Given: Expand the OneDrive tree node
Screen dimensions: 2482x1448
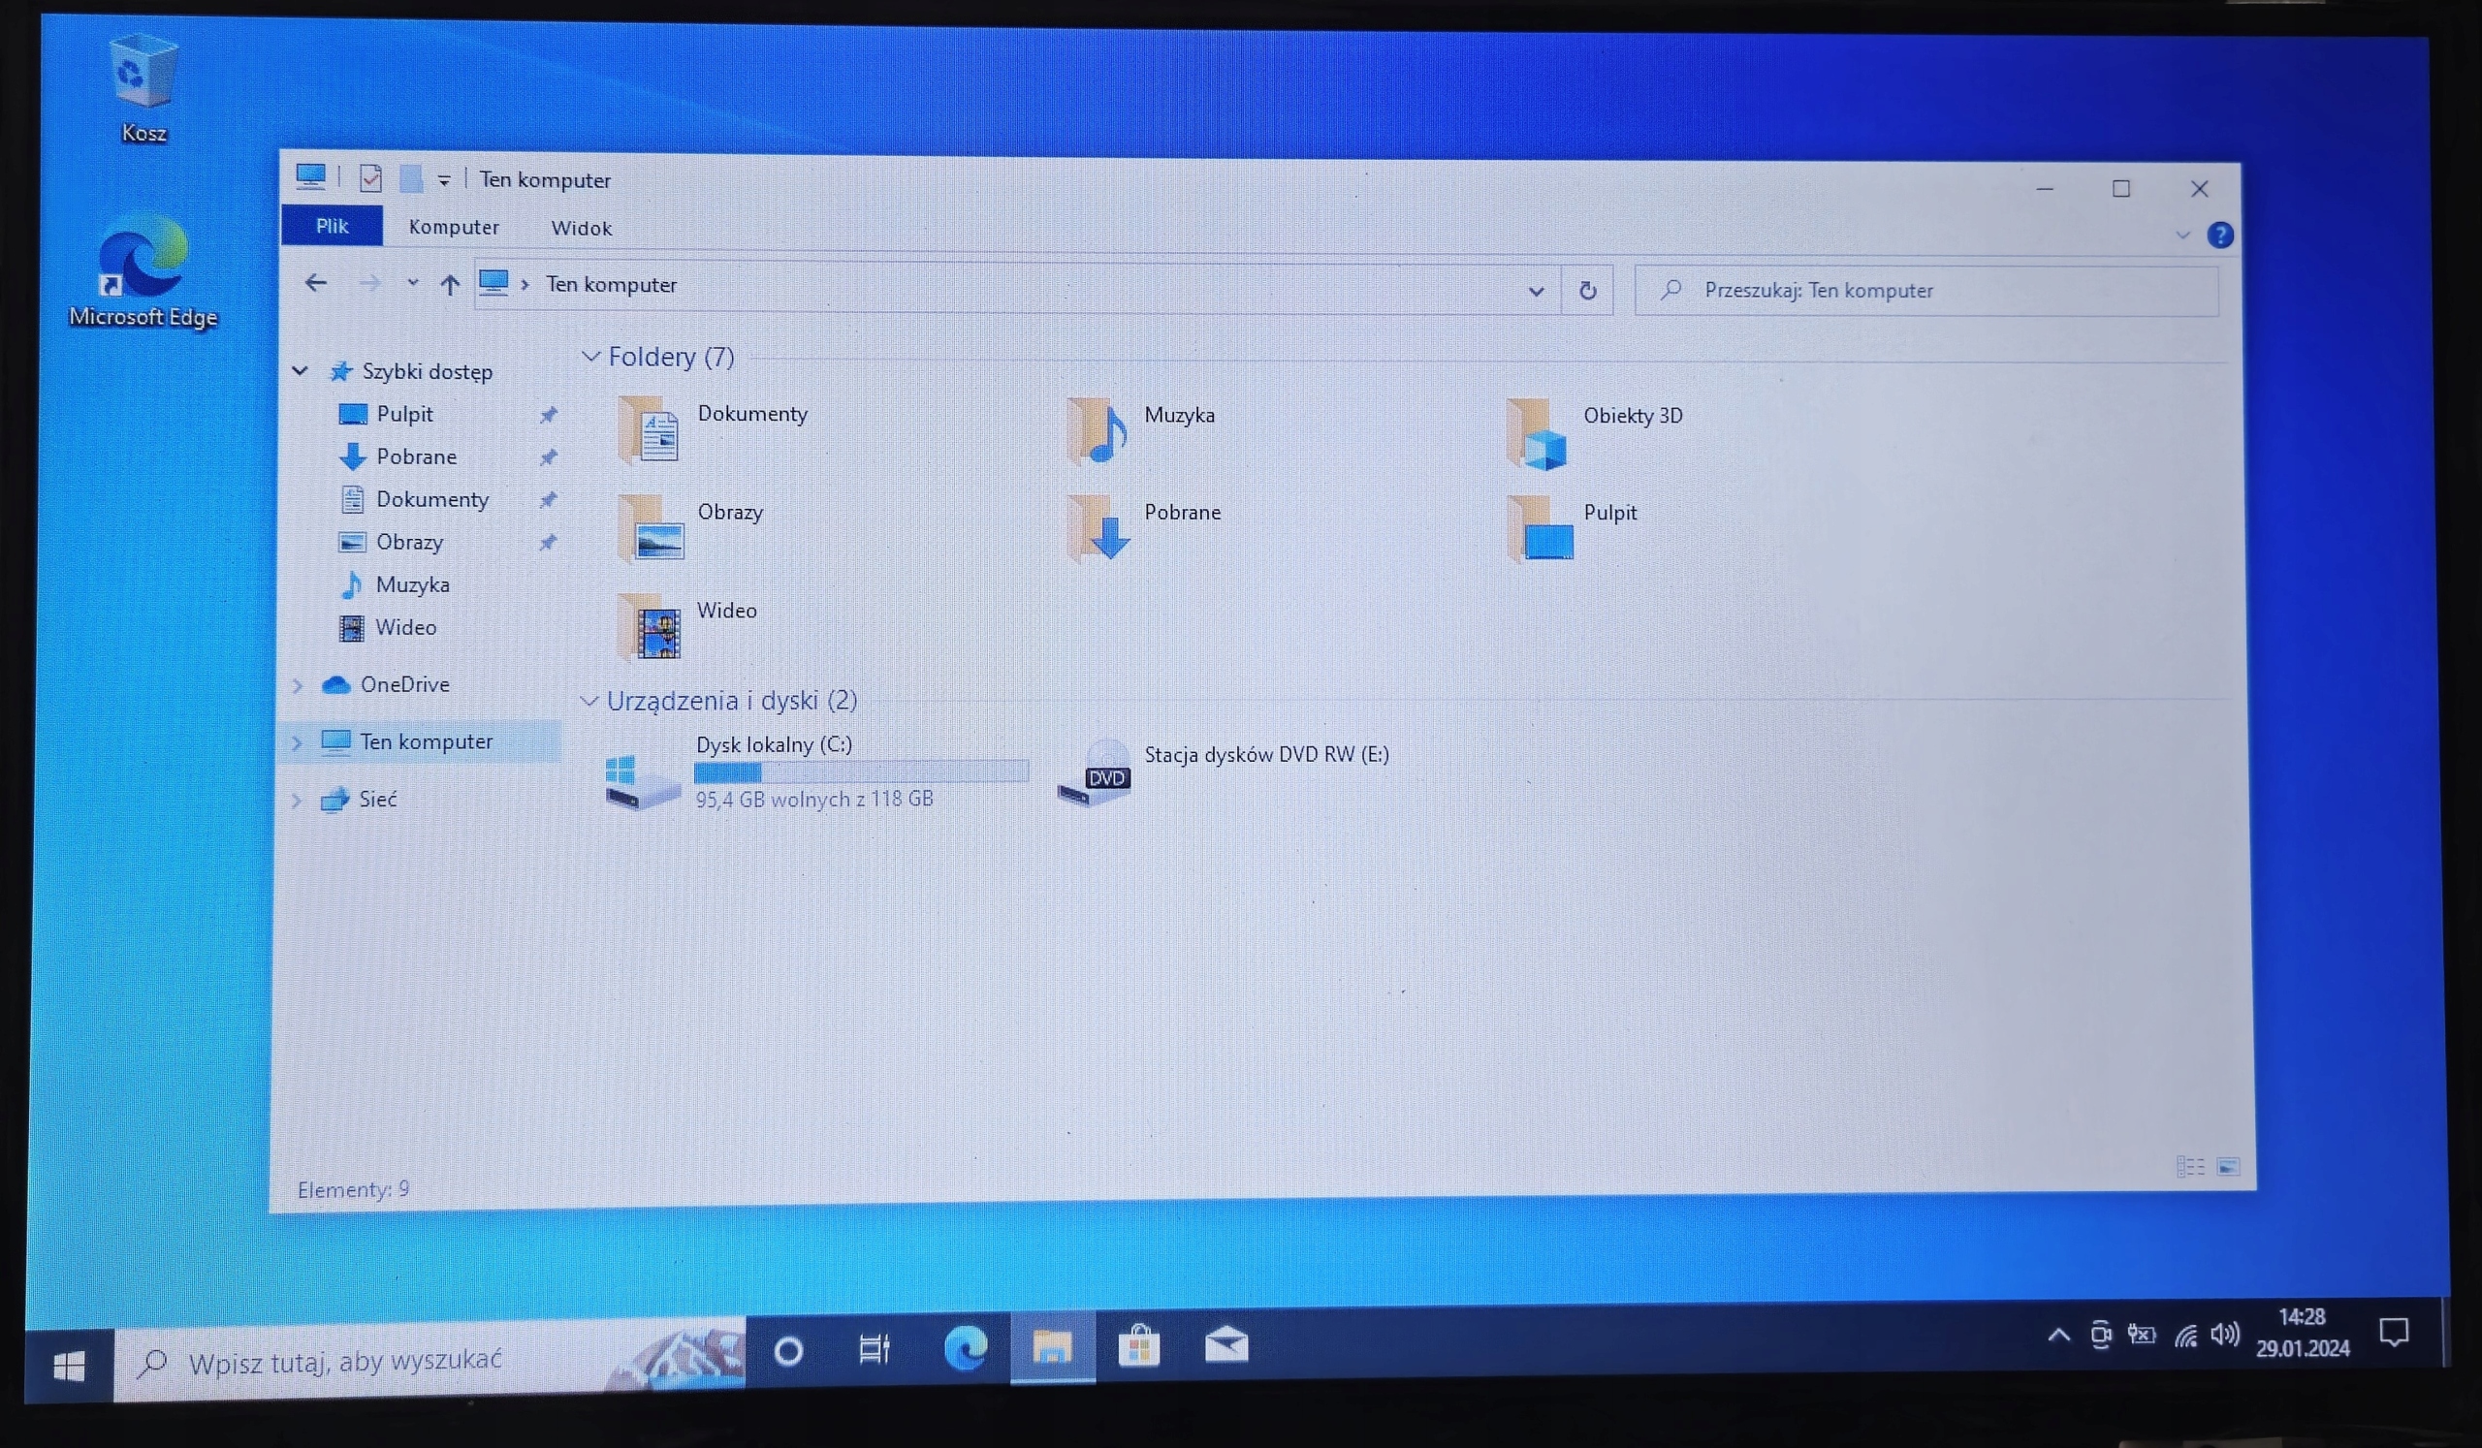Looking at the screenshot, I should click(x=297, y=685).
